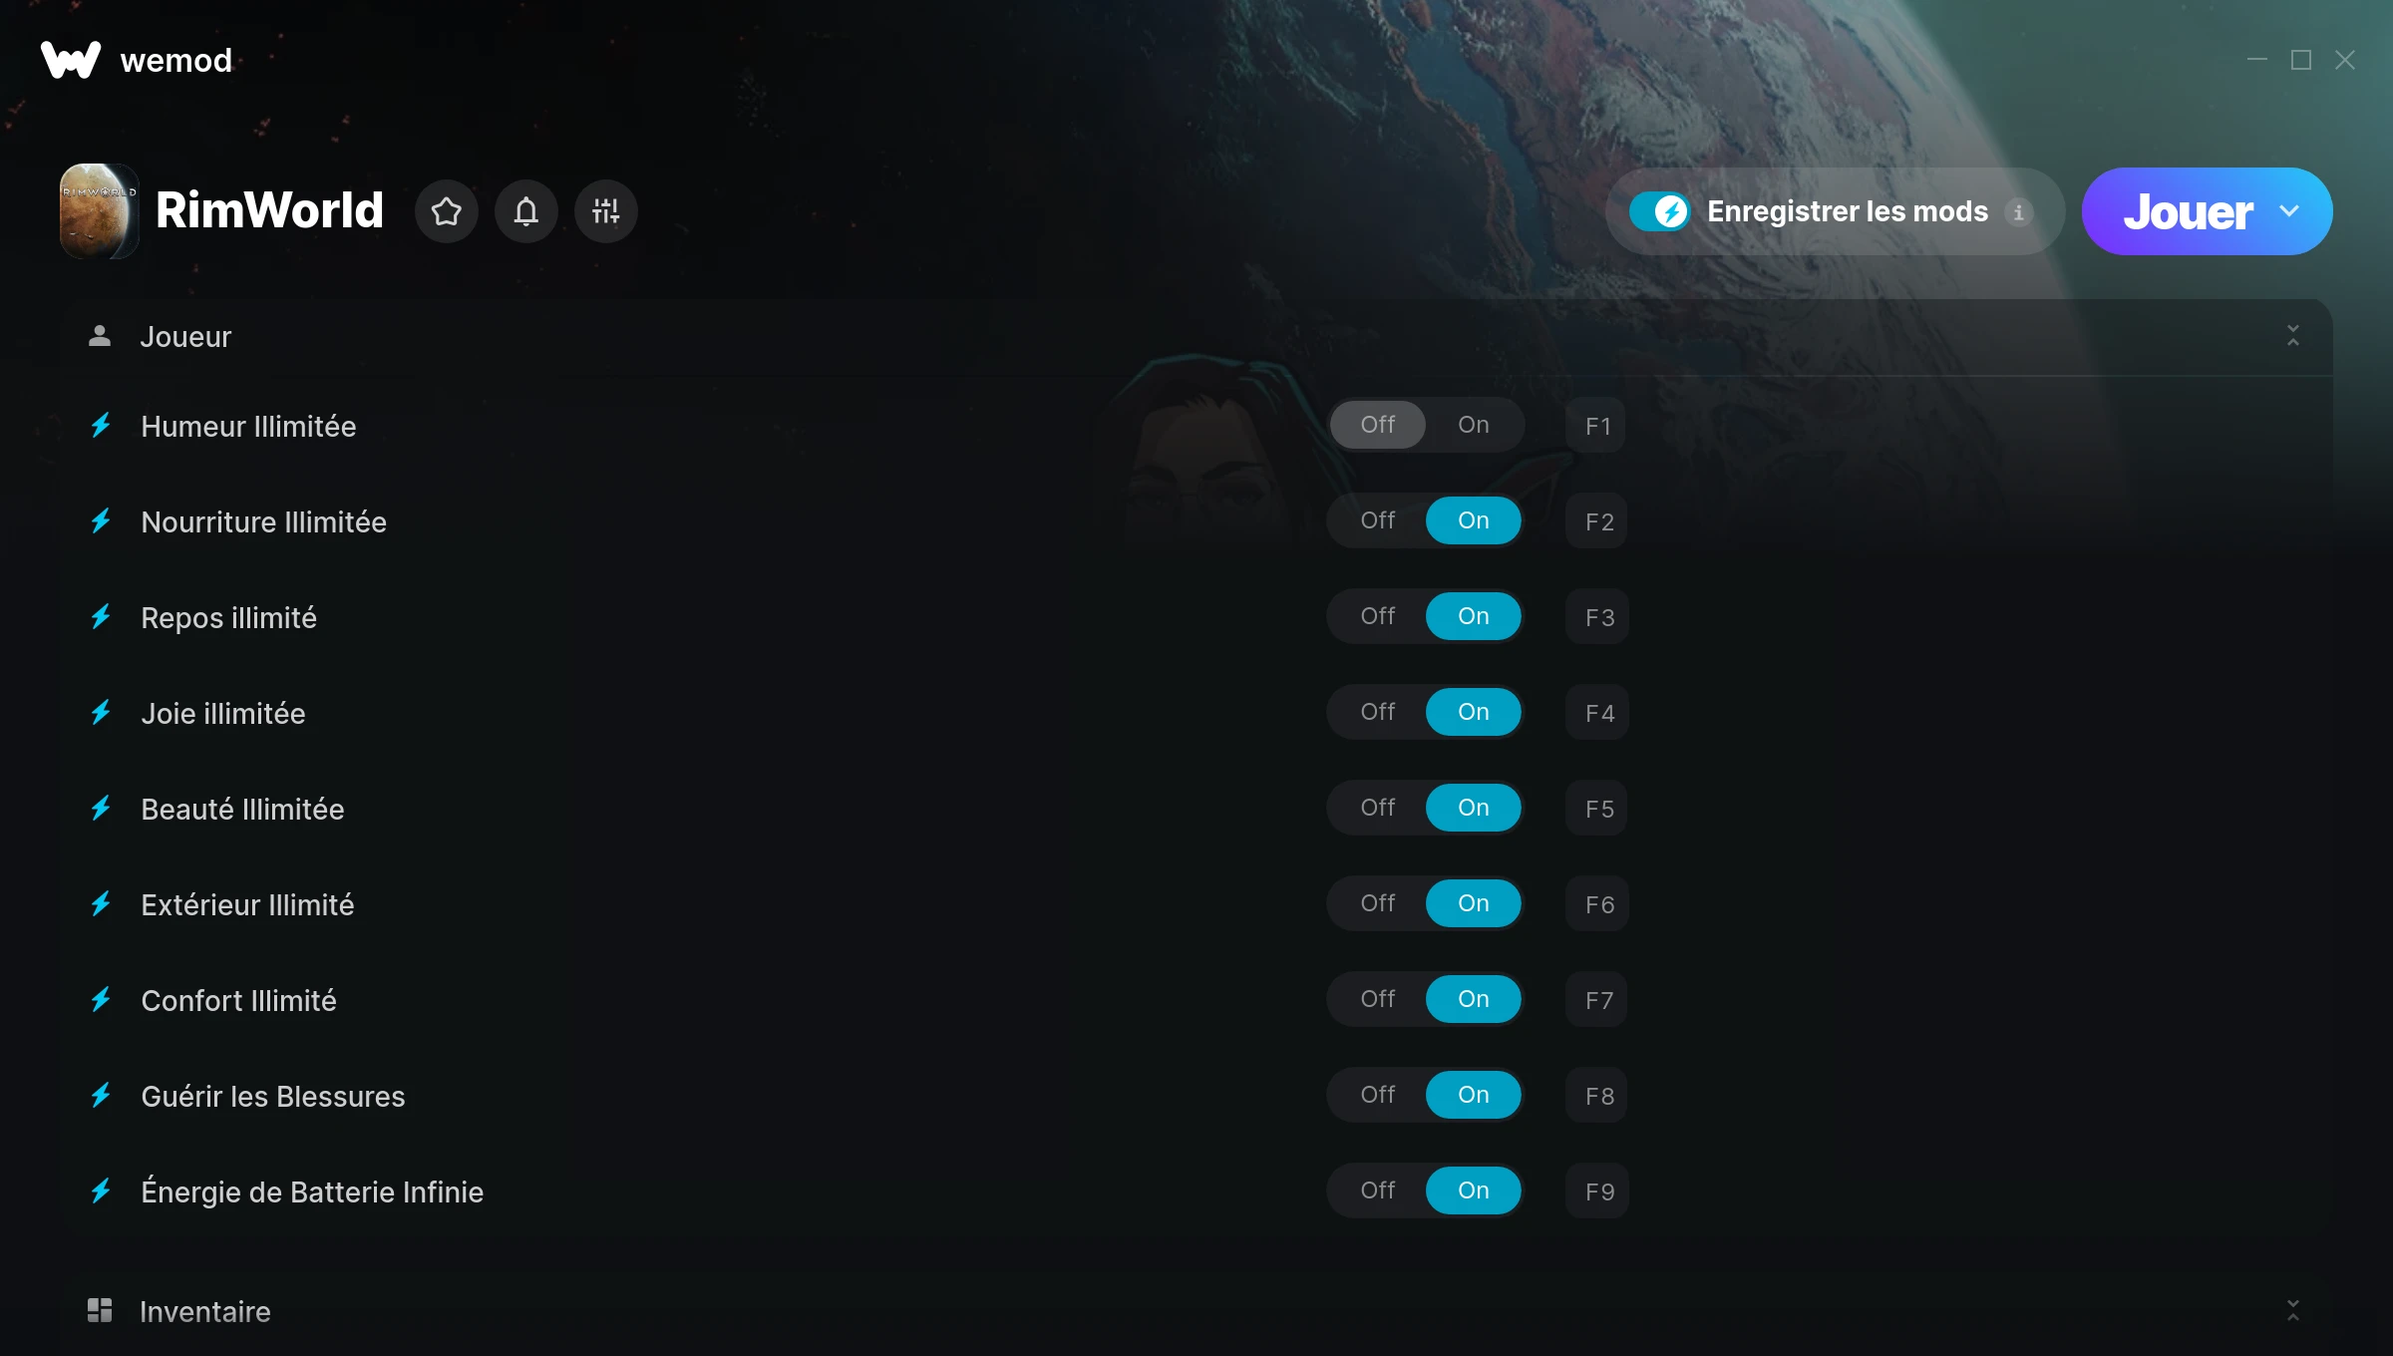
Task: Turn on Humeur Illimitée
Action: [1473, 425]
